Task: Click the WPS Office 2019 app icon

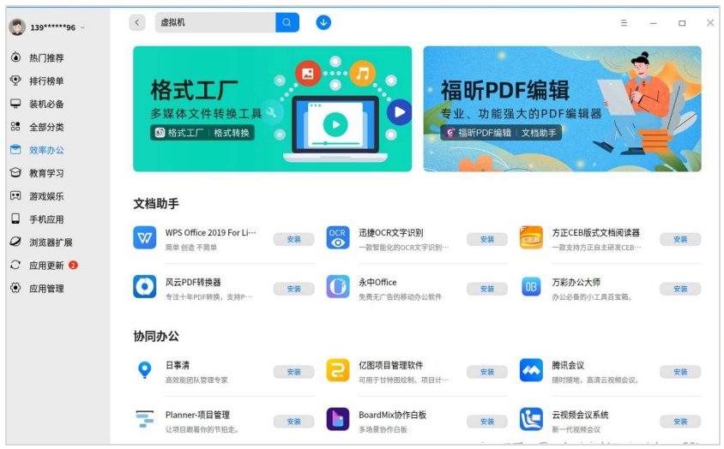Action: 144,237
